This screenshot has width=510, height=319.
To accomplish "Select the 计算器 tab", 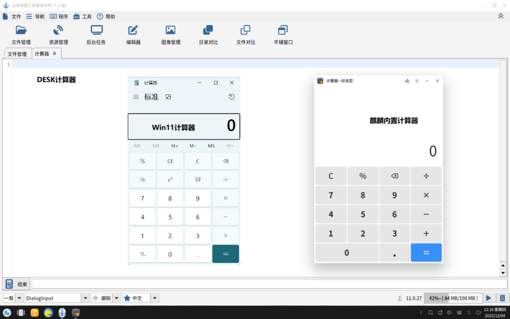I will coord(42,53).
